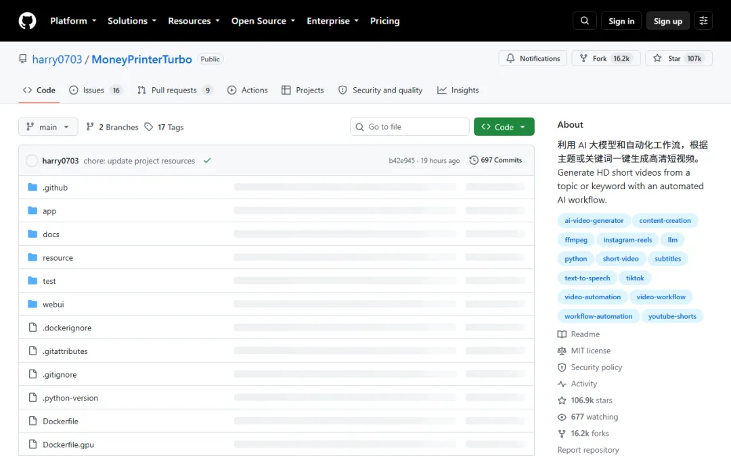Screen dimensions: 731x456
Task: Open the main branch selector dropdown
Action: (x=48, y=127)
